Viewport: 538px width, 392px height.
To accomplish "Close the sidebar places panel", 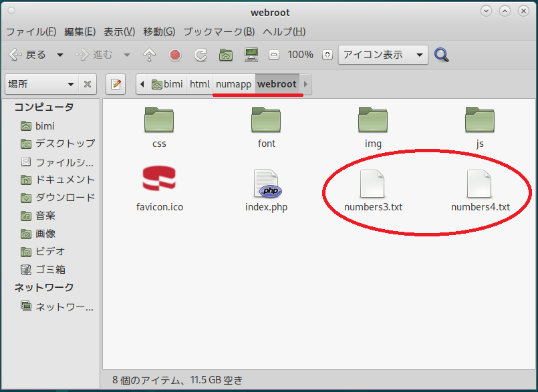I will [87, 84].
